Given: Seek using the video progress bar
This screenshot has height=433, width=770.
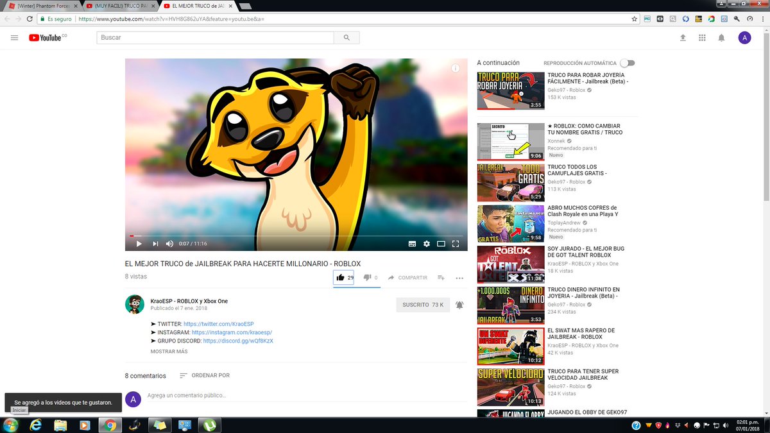Looking at the screenshot, I should 296,235.
